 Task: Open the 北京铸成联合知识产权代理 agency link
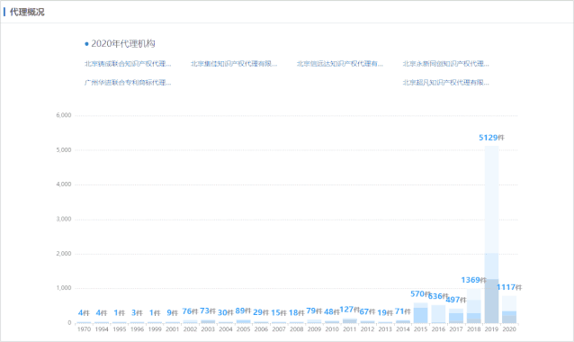tap(128, 64)
